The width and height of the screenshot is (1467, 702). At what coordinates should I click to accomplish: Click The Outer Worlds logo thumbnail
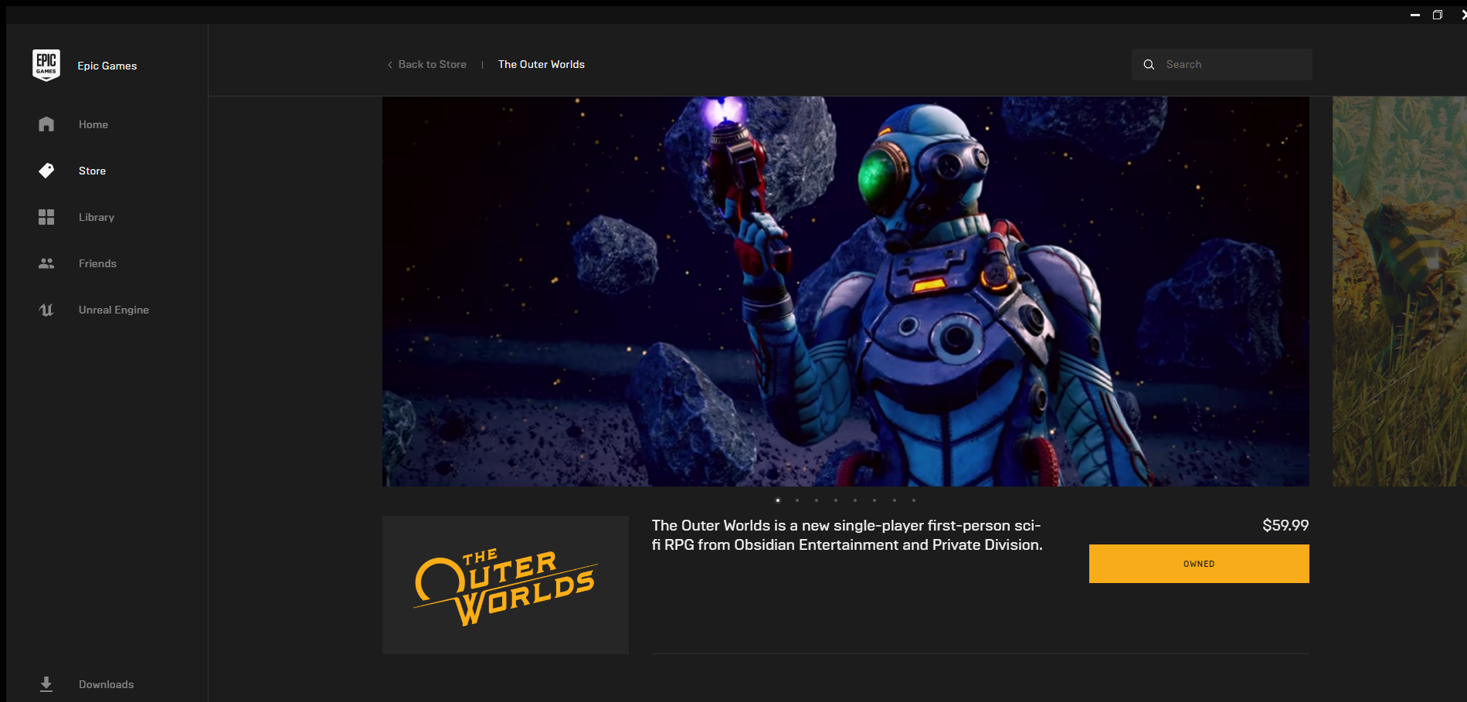point(505,585)
